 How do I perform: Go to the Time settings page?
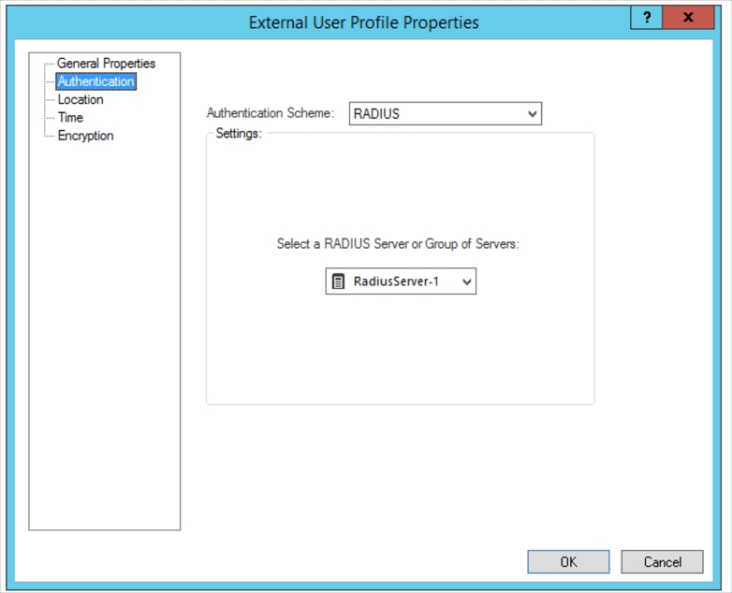pos(70,117)
